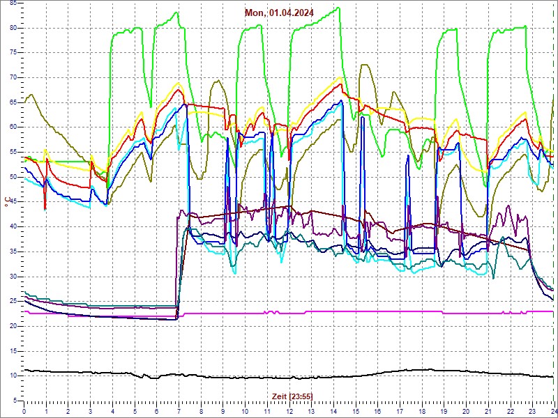Viewport: 558px width, 418px height.
Task: Click the '75' value on the temperature axis
Action: (13, 53)
